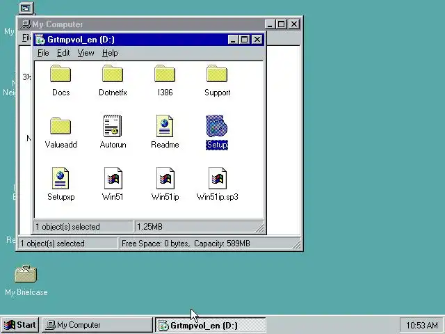The width and height of the screenshot is (445, 334).
Task: Open the View menu in D: window
Action: [x=86, y=53]
